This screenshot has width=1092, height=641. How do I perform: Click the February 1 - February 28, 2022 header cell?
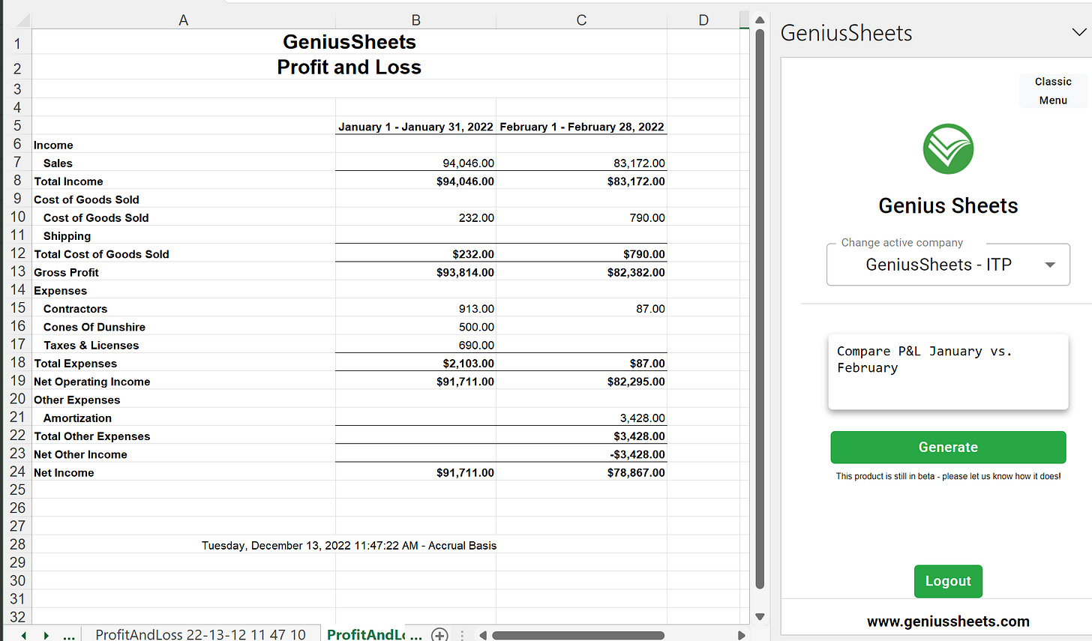coord(581,126)
